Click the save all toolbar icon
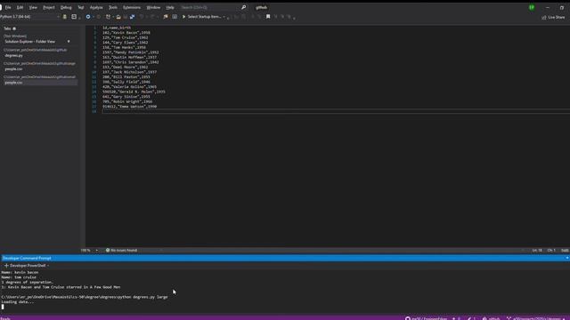 click(x=133, y=17)
